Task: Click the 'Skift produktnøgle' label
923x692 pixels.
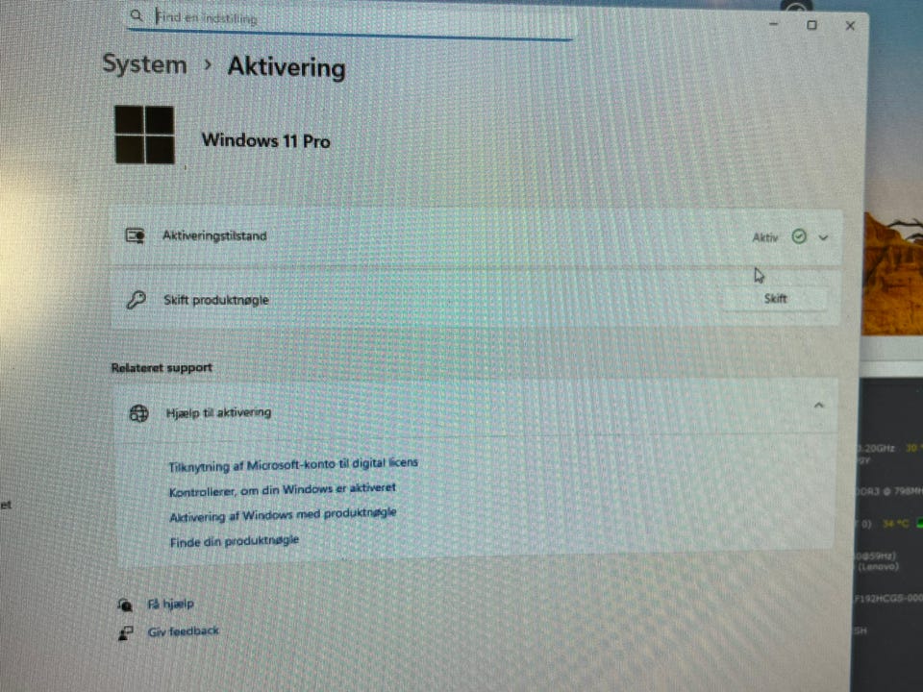Action: 216,300
